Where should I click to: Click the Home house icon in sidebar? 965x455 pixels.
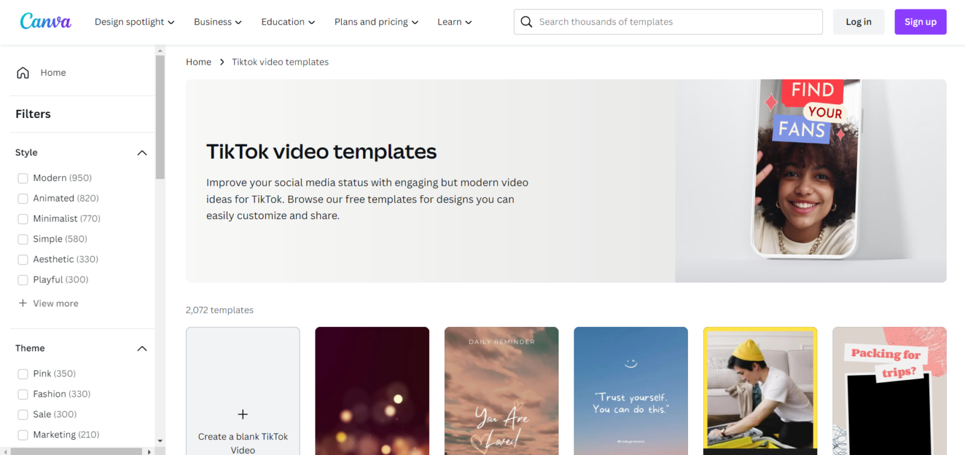point(23,72)
